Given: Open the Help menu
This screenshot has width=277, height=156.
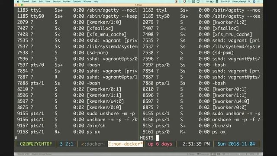Looking at the screenshot, I should click(96, 1).
